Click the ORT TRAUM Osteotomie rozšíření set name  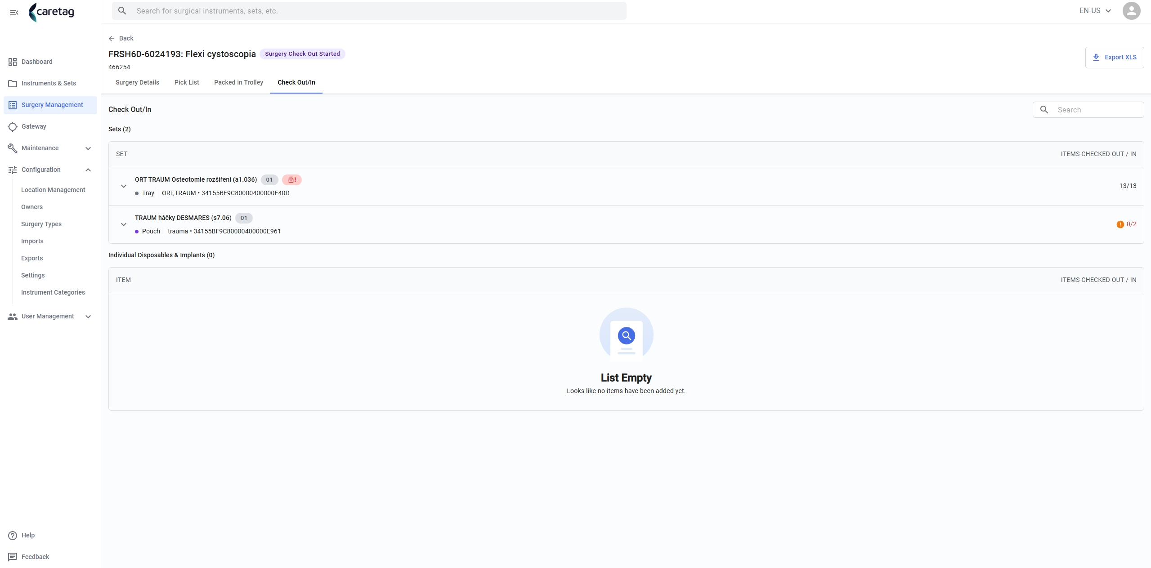pyautogui.click(x=196, y=180)
